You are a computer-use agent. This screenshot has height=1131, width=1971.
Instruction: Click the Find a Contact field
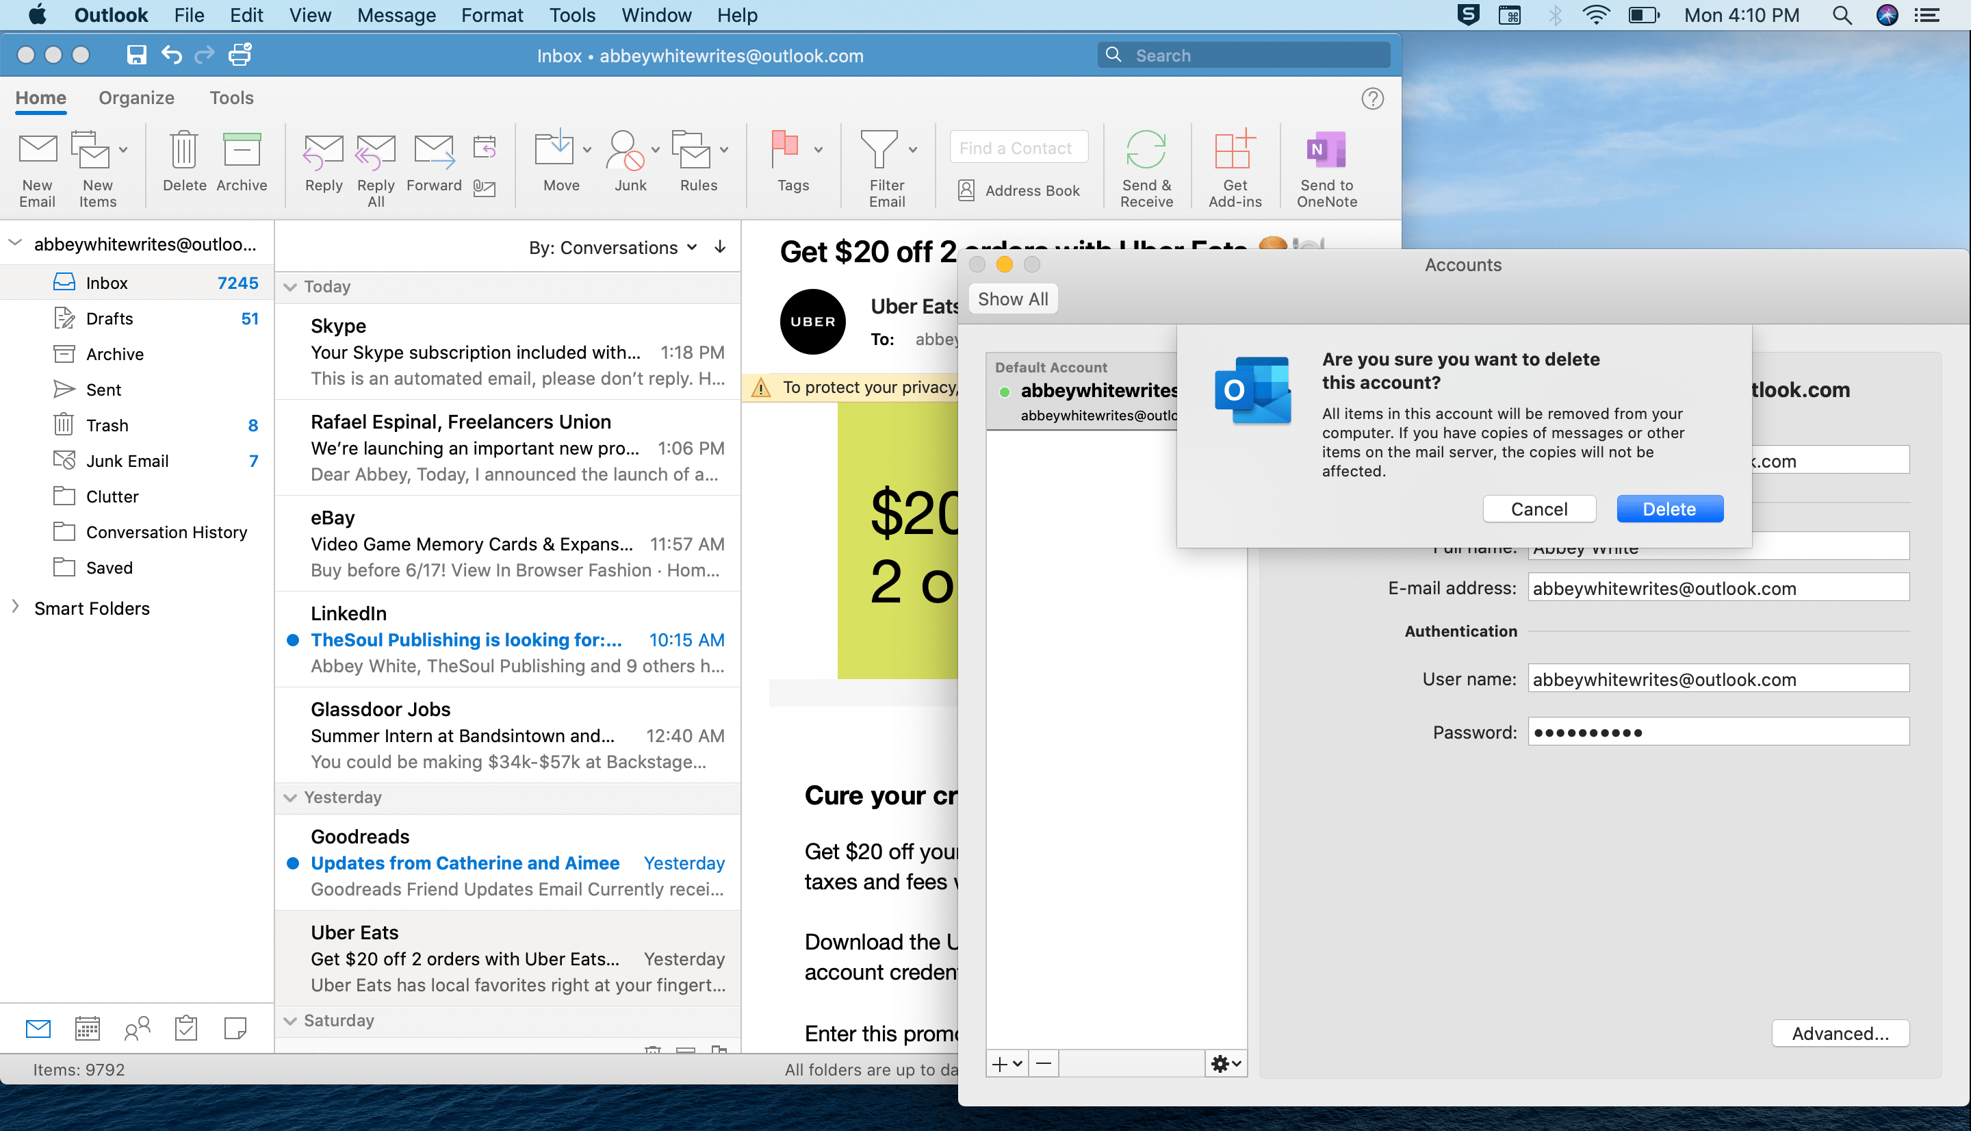pyautogui.click(x=1018, y=148)
